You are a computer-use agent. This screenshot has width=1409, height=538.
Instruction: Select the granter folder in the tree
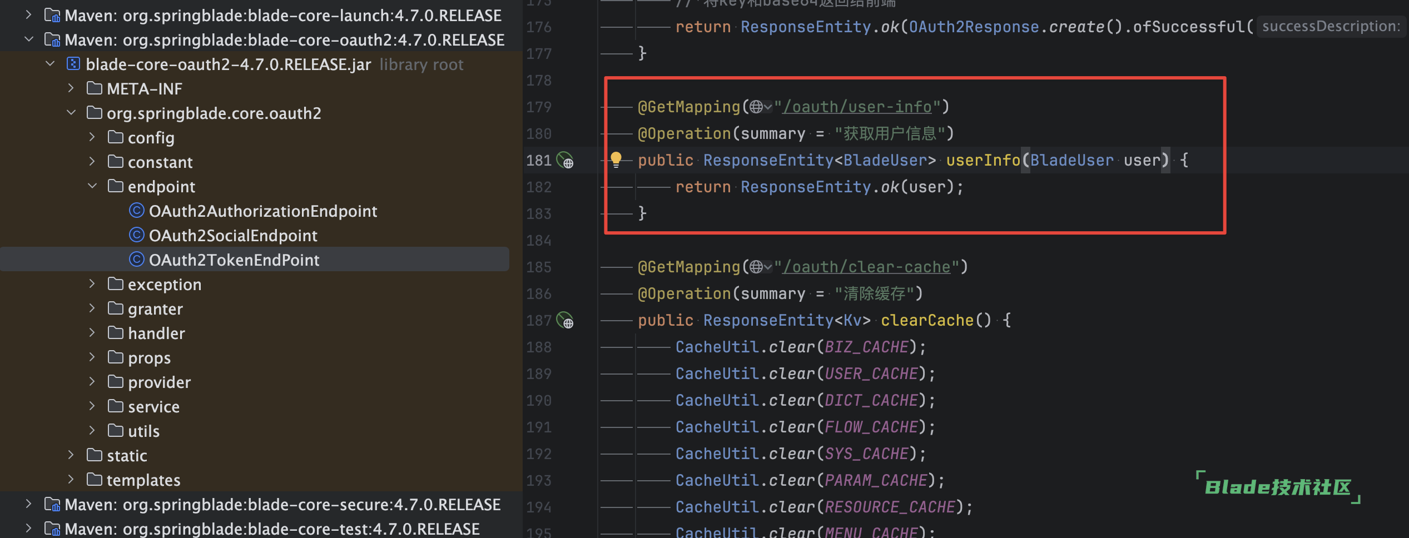pos(155,308)
